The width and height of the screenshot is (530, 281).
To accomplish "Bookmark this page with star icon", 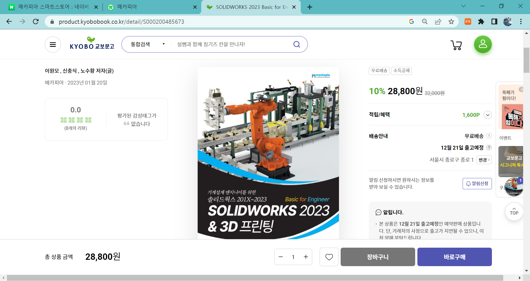I will pos(451,21).
